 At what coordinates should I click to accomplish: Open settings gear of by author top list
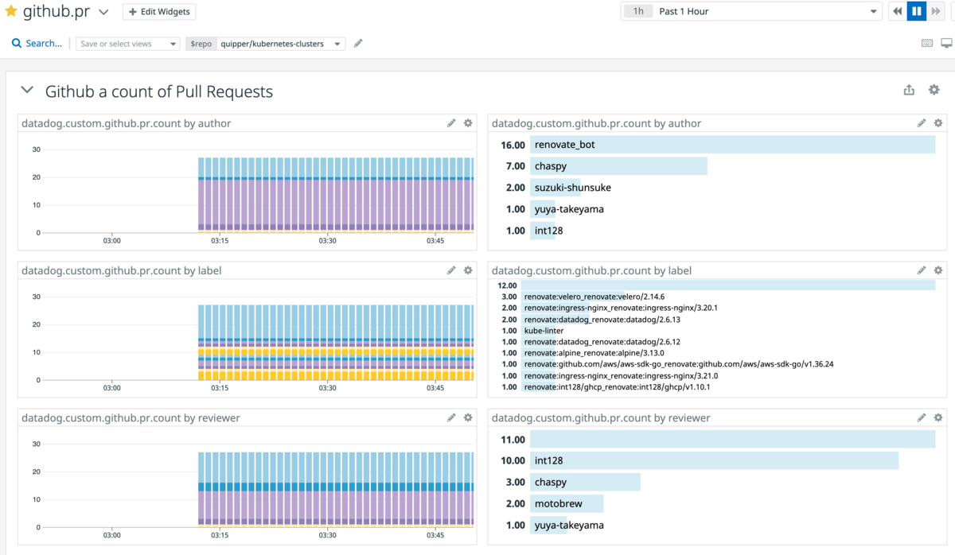coord(938,123)
